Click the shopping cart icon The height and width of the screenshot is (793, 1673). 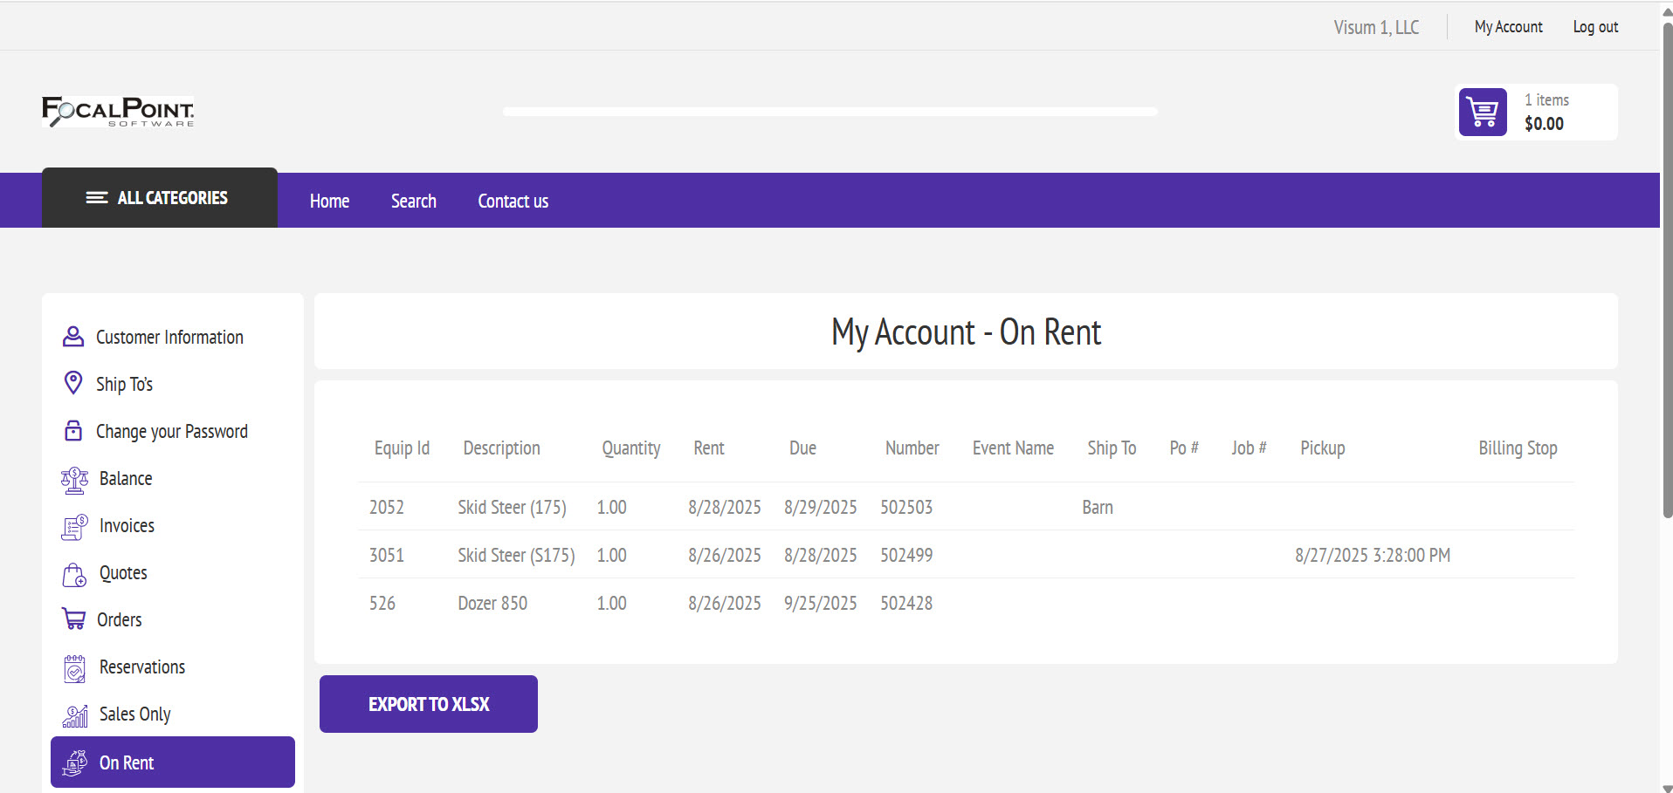[1483, 113]
